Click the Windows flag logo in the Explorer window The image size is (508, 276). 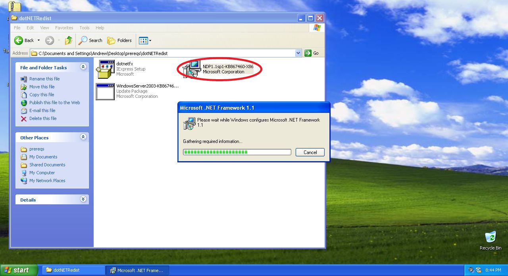(317, 28)
